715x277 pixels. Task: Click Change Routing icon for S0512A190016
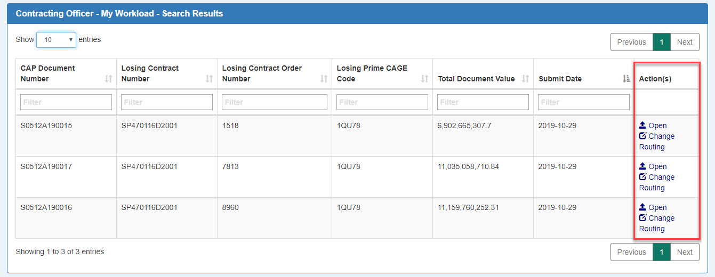(x=642, y=218)
